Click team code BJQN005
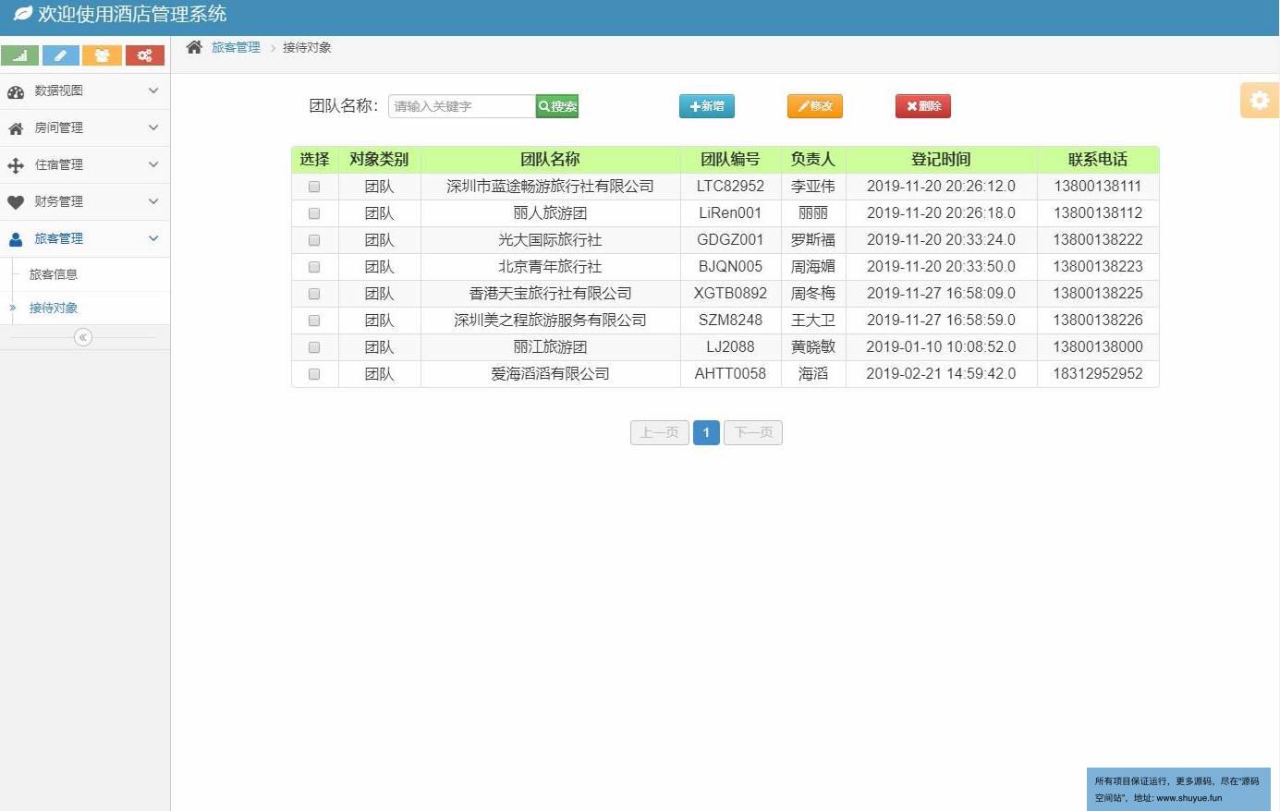The height and width of the screenshot is (811, 1280). coord(730,267)
